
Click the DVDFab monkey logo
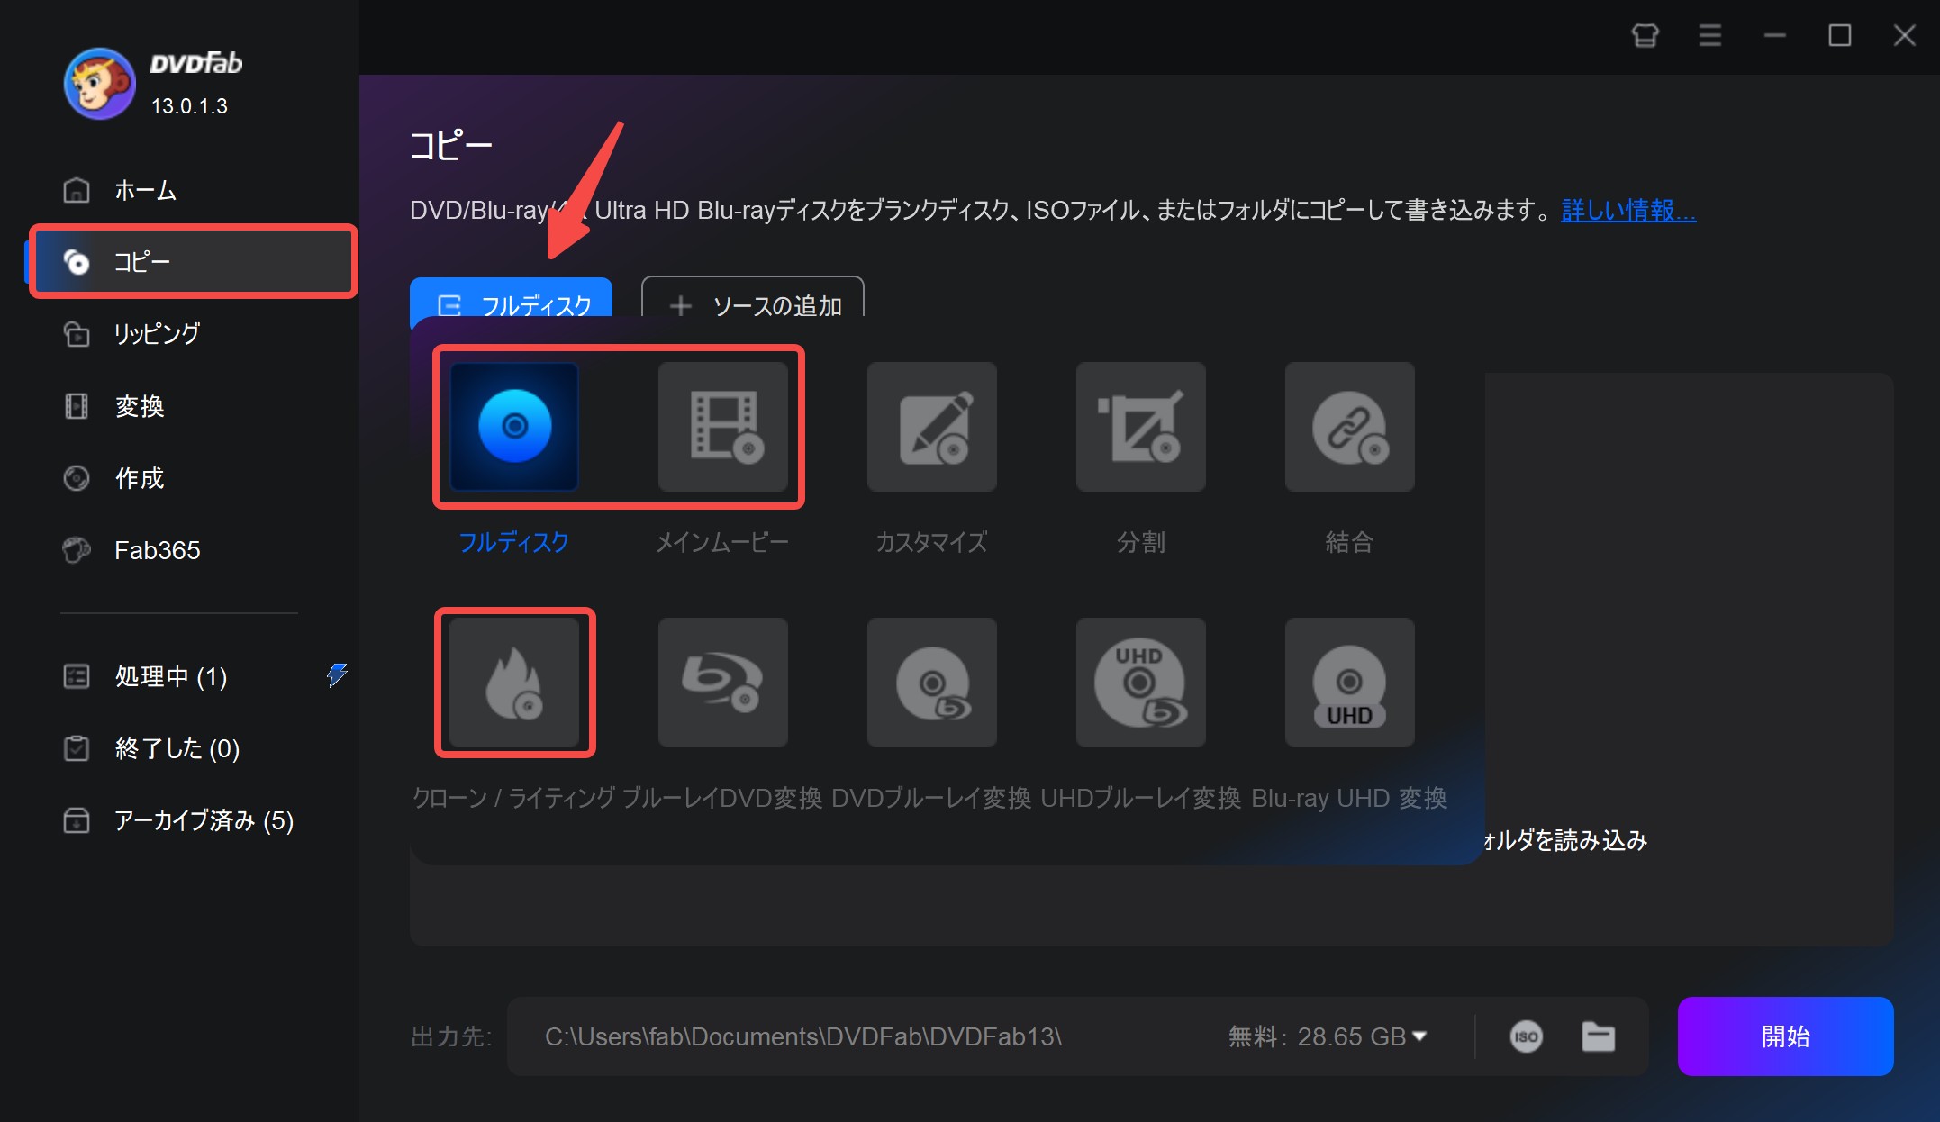coord(99,84)
